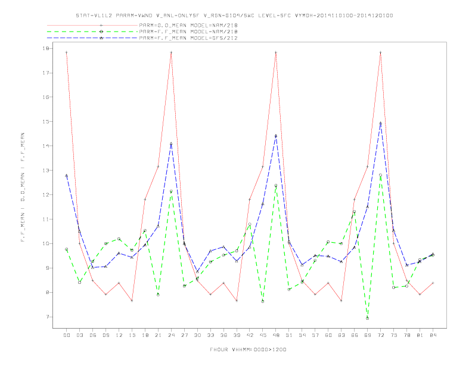This screenshot has height=365, width=472.
Task: Click x-axis forecast hour label 84
Action: [433, 335]
